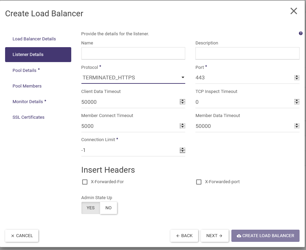Go to the Pool Details step
The width and height of the screenshot is (306, 250).
[x=24, y=71]
